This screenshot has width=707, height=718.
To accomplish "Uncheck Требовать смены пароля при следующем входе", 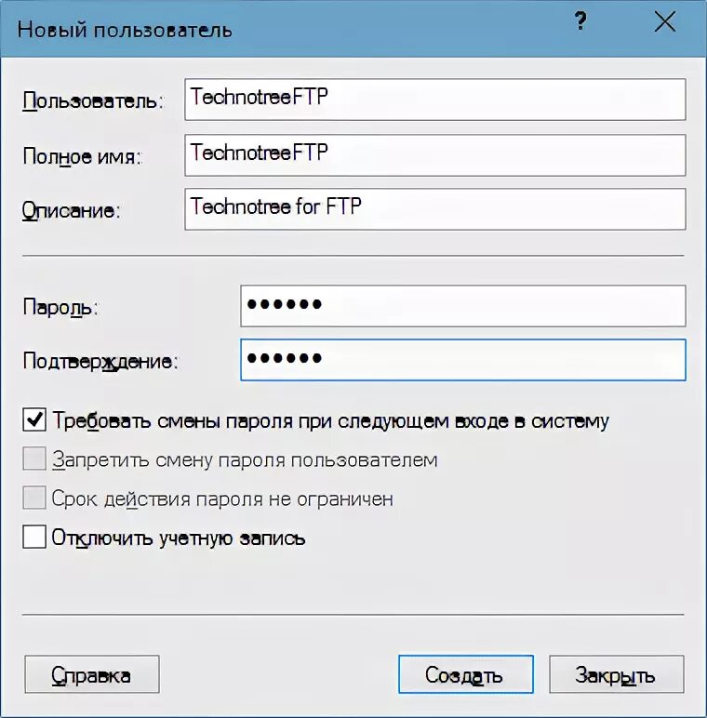I will point(34,419).
